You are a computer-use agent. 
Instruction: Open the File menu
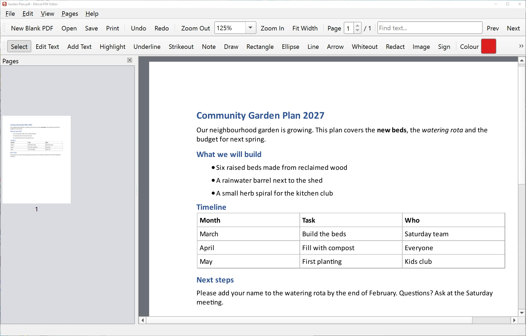pyautogui.click(x=10, y=14)
